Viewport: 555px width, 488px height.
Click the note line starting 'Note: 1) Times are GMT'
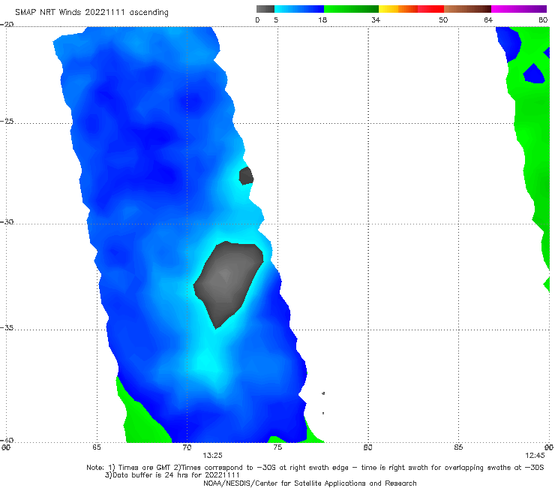pyautogui.click(x=315, y=468)
